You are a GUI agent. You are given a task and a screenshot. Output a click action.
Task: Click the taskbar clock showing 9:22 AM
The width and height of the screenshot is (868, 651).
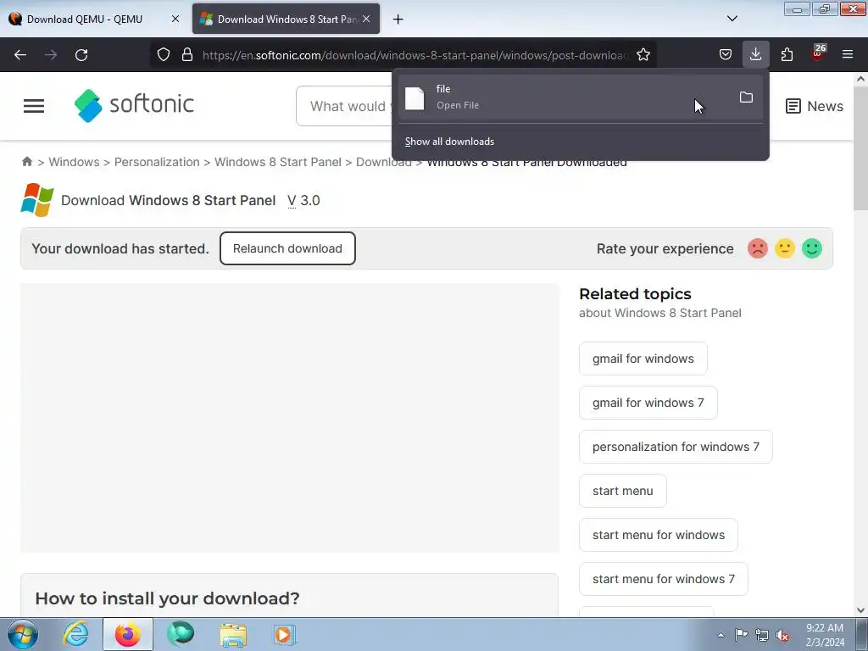[x=824, y=635]
